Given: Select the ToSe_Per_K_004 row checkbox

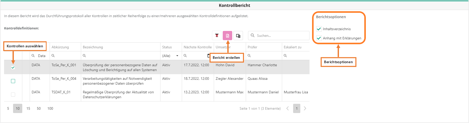Looking at the screenshot, I should [x=13, y=81].
